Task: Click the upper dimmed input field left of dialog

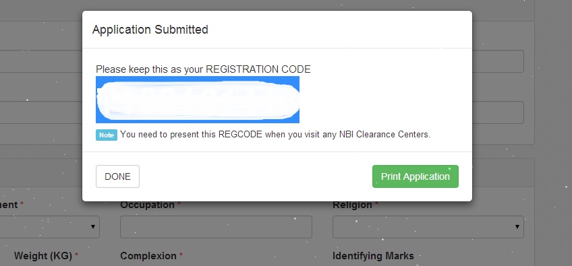Action: [41, 61]
